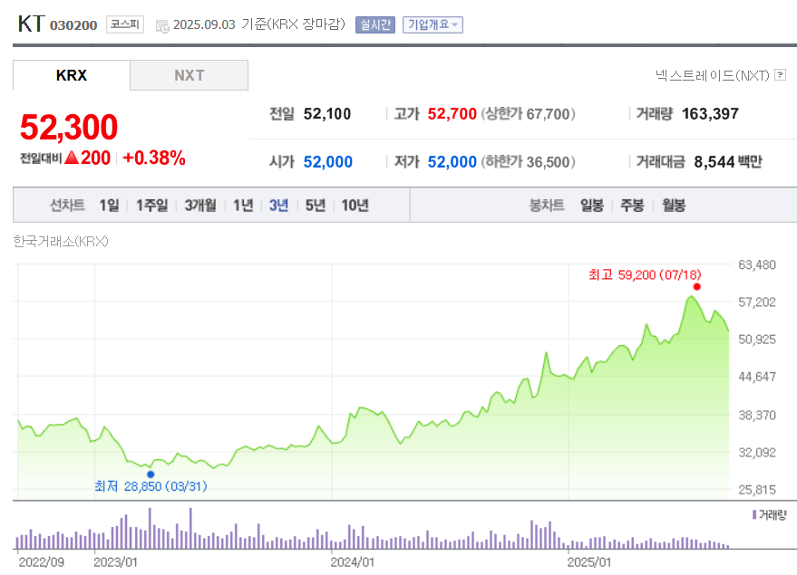Click the 시가 value 52,000

328,162
